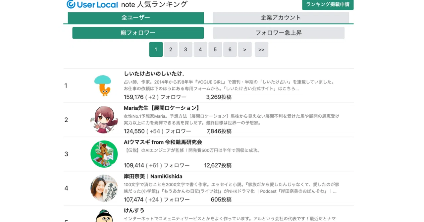The height and width of the screenshot is (222, 424).
Task: Open 岸田奈美｜NamiKishida title link
Action: coord(153,176)
